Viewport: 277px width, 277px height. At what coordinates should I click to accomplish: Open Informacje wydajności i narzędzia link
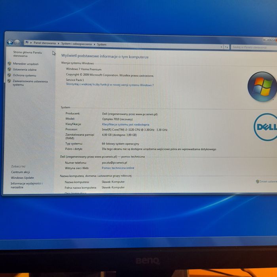[x=27, y=185]
